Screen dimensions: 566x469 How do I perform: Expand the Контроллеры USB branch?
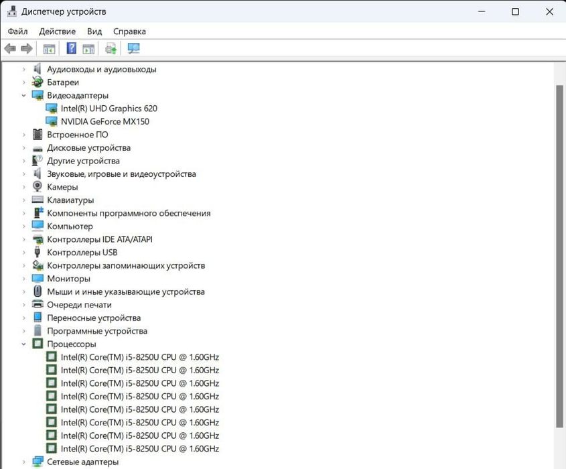[24, 253]
